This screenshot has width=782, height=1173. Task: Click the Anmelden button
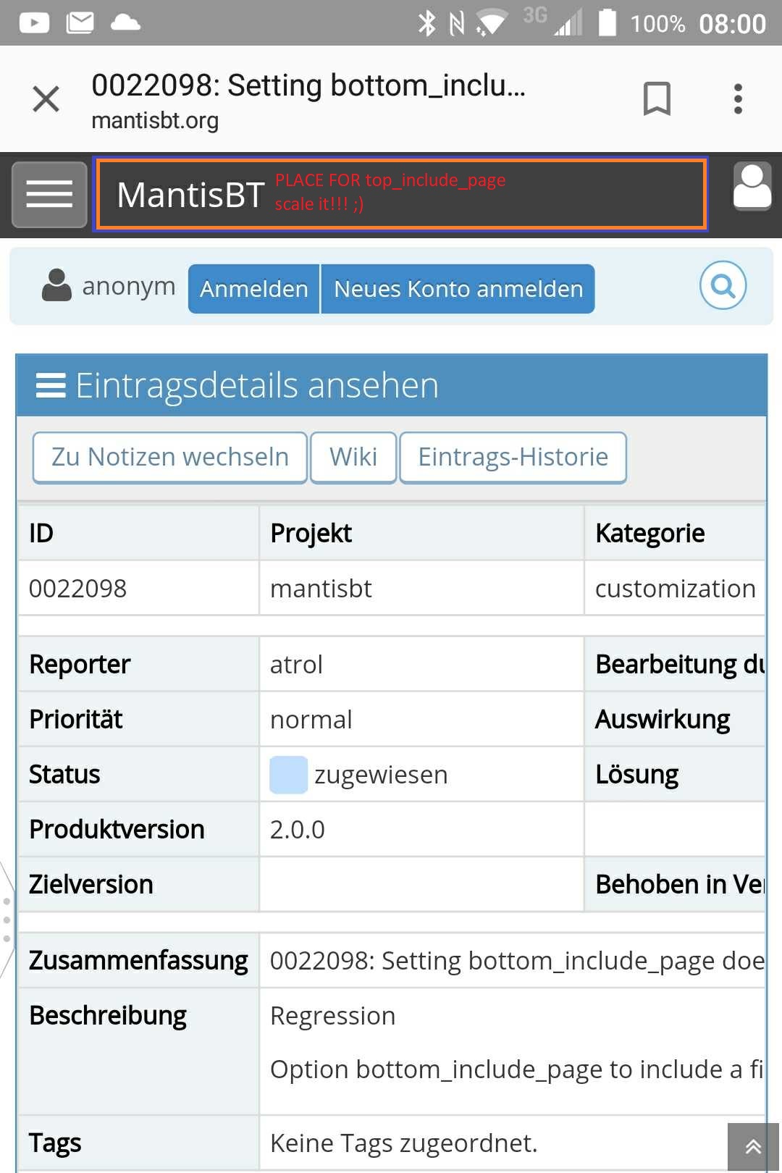(253, 289)
